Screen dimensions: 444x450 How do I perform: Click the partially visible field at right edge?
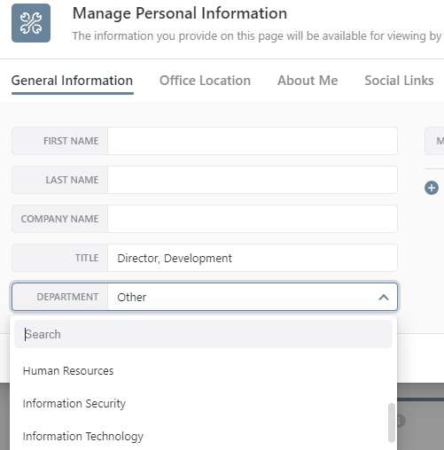434,141
